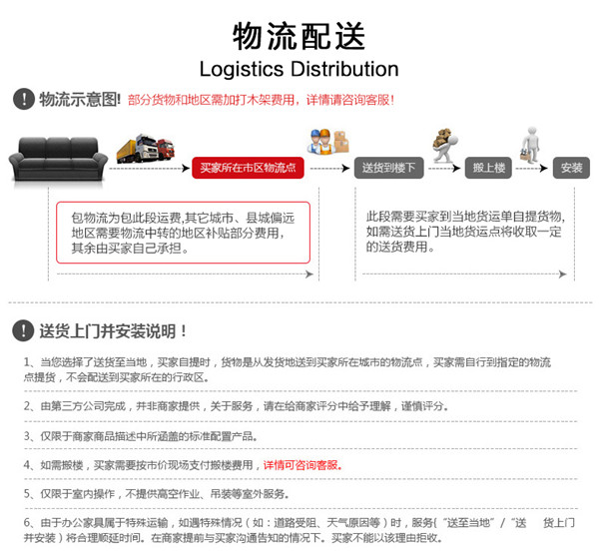This screenshot has width=599, height=555.
Task: Click the gray 安装 button
Action: [571, 168]
